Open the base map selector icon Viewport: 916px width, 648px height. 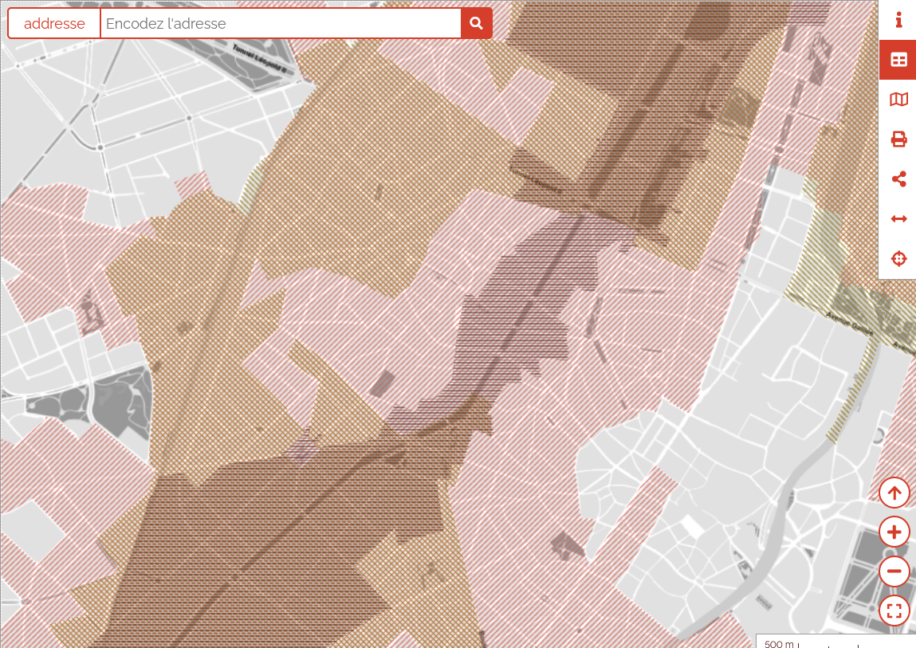[x=898, y=100]
